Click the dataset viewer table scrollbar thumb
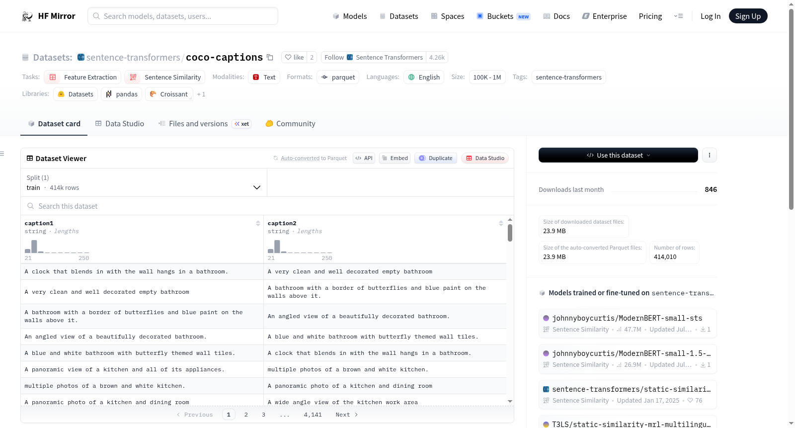The width and height of the screenshot is (795, 428). [510, 233]
